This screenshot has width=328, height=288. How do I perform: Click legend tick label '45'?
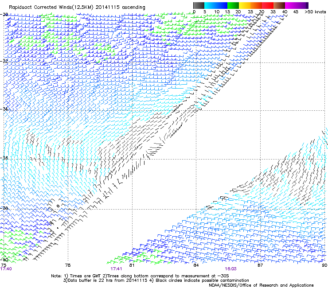(296, 12)
